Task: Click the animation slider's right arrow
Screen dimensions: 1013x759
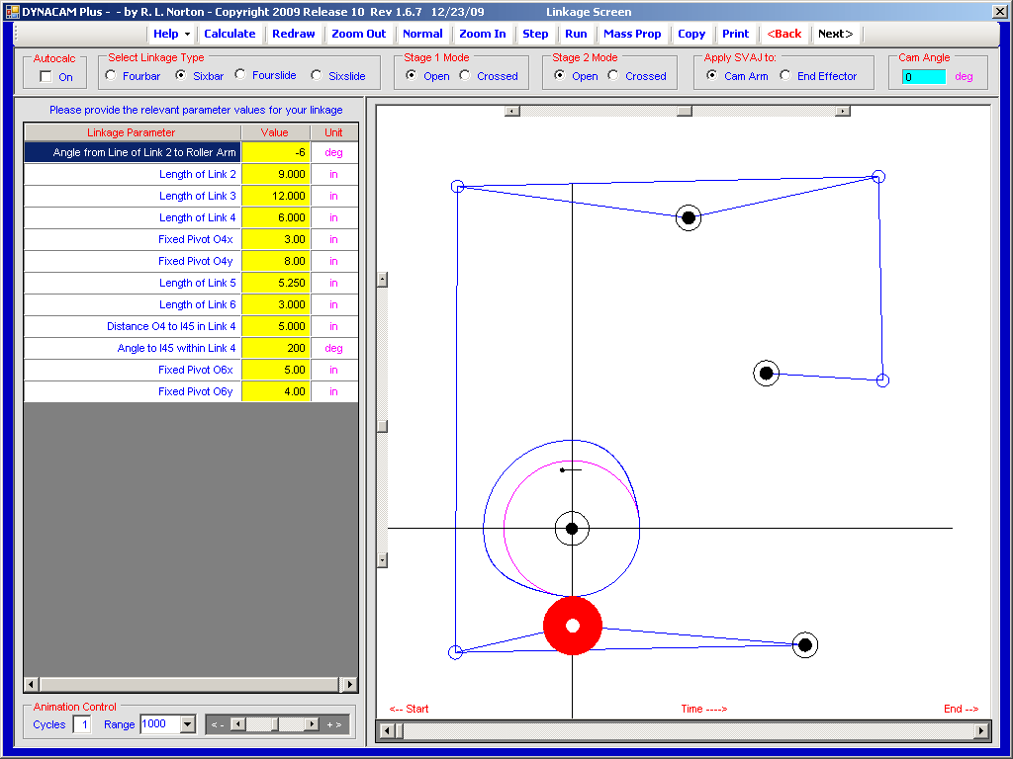Action: pos(312,724)
